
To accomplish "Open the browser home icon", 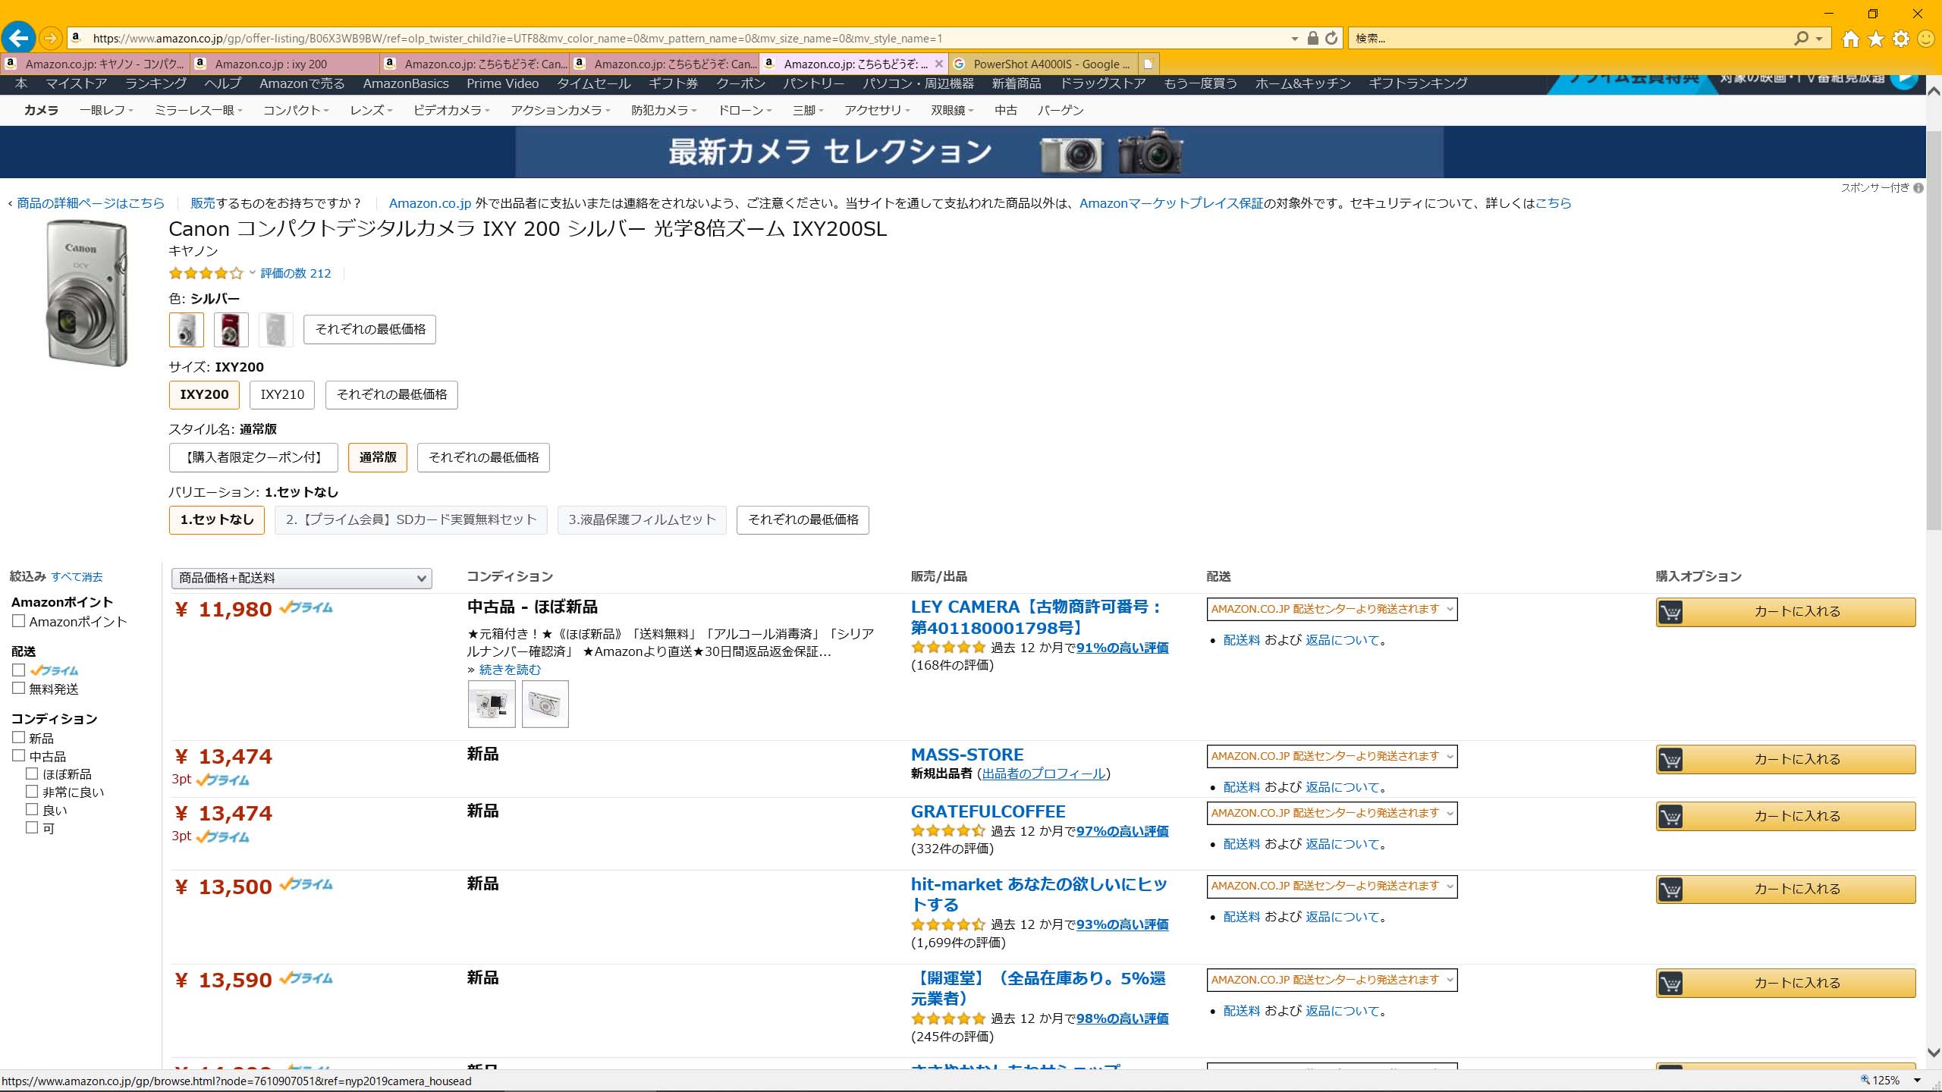I will click(x=1851, y=39).
